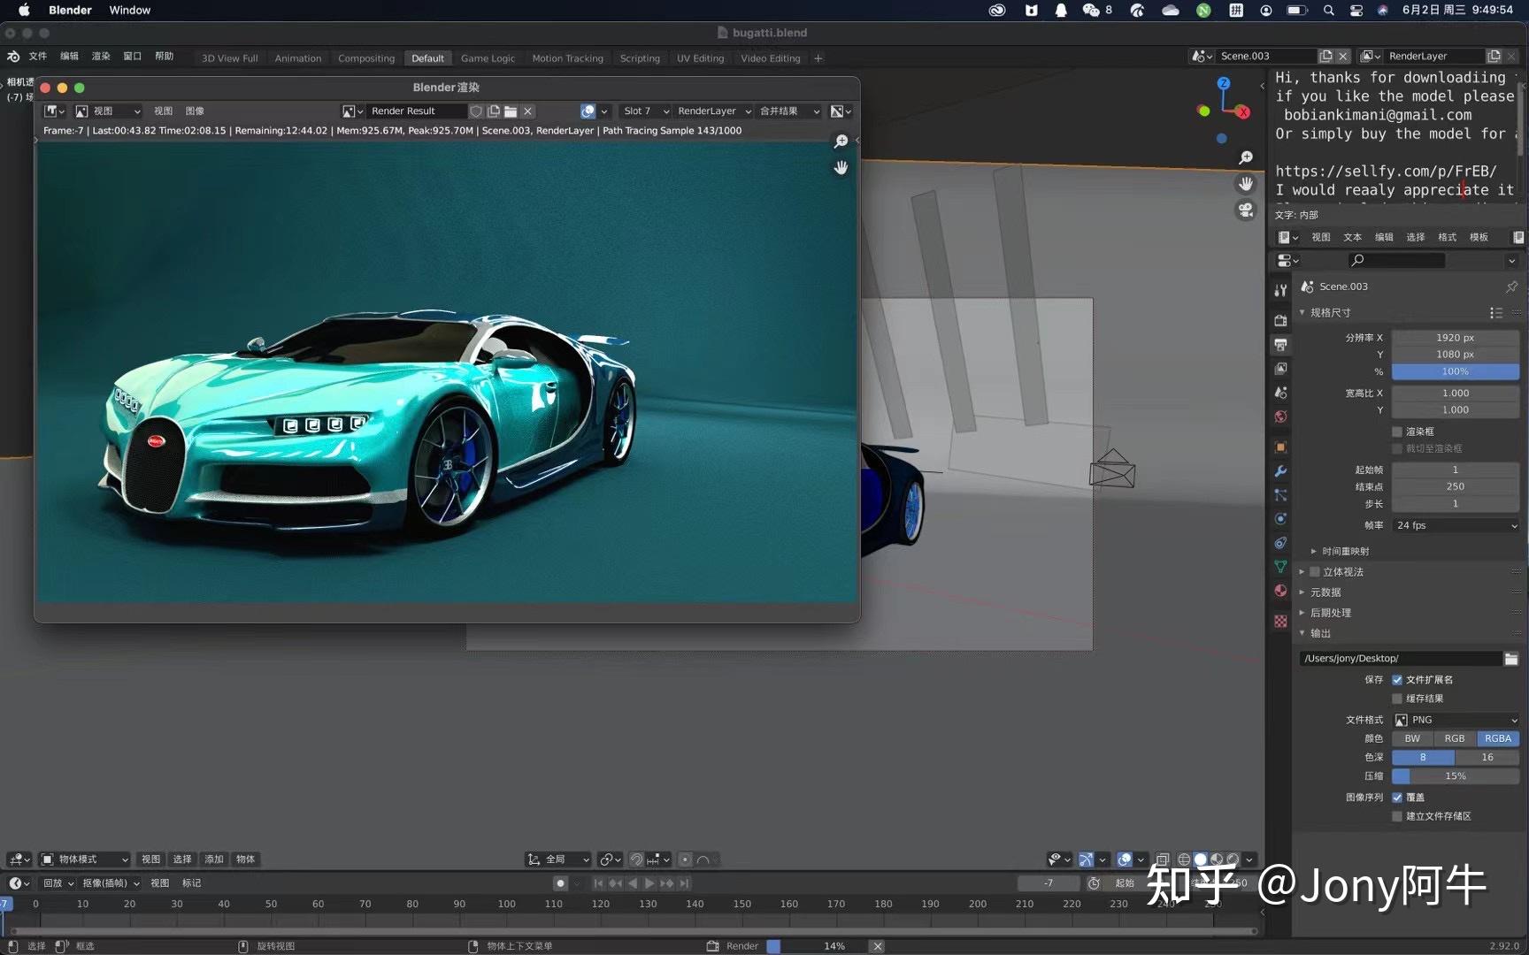
Task: Adjust the 100% resolution scale slider
Action: tap(1456, 372)
